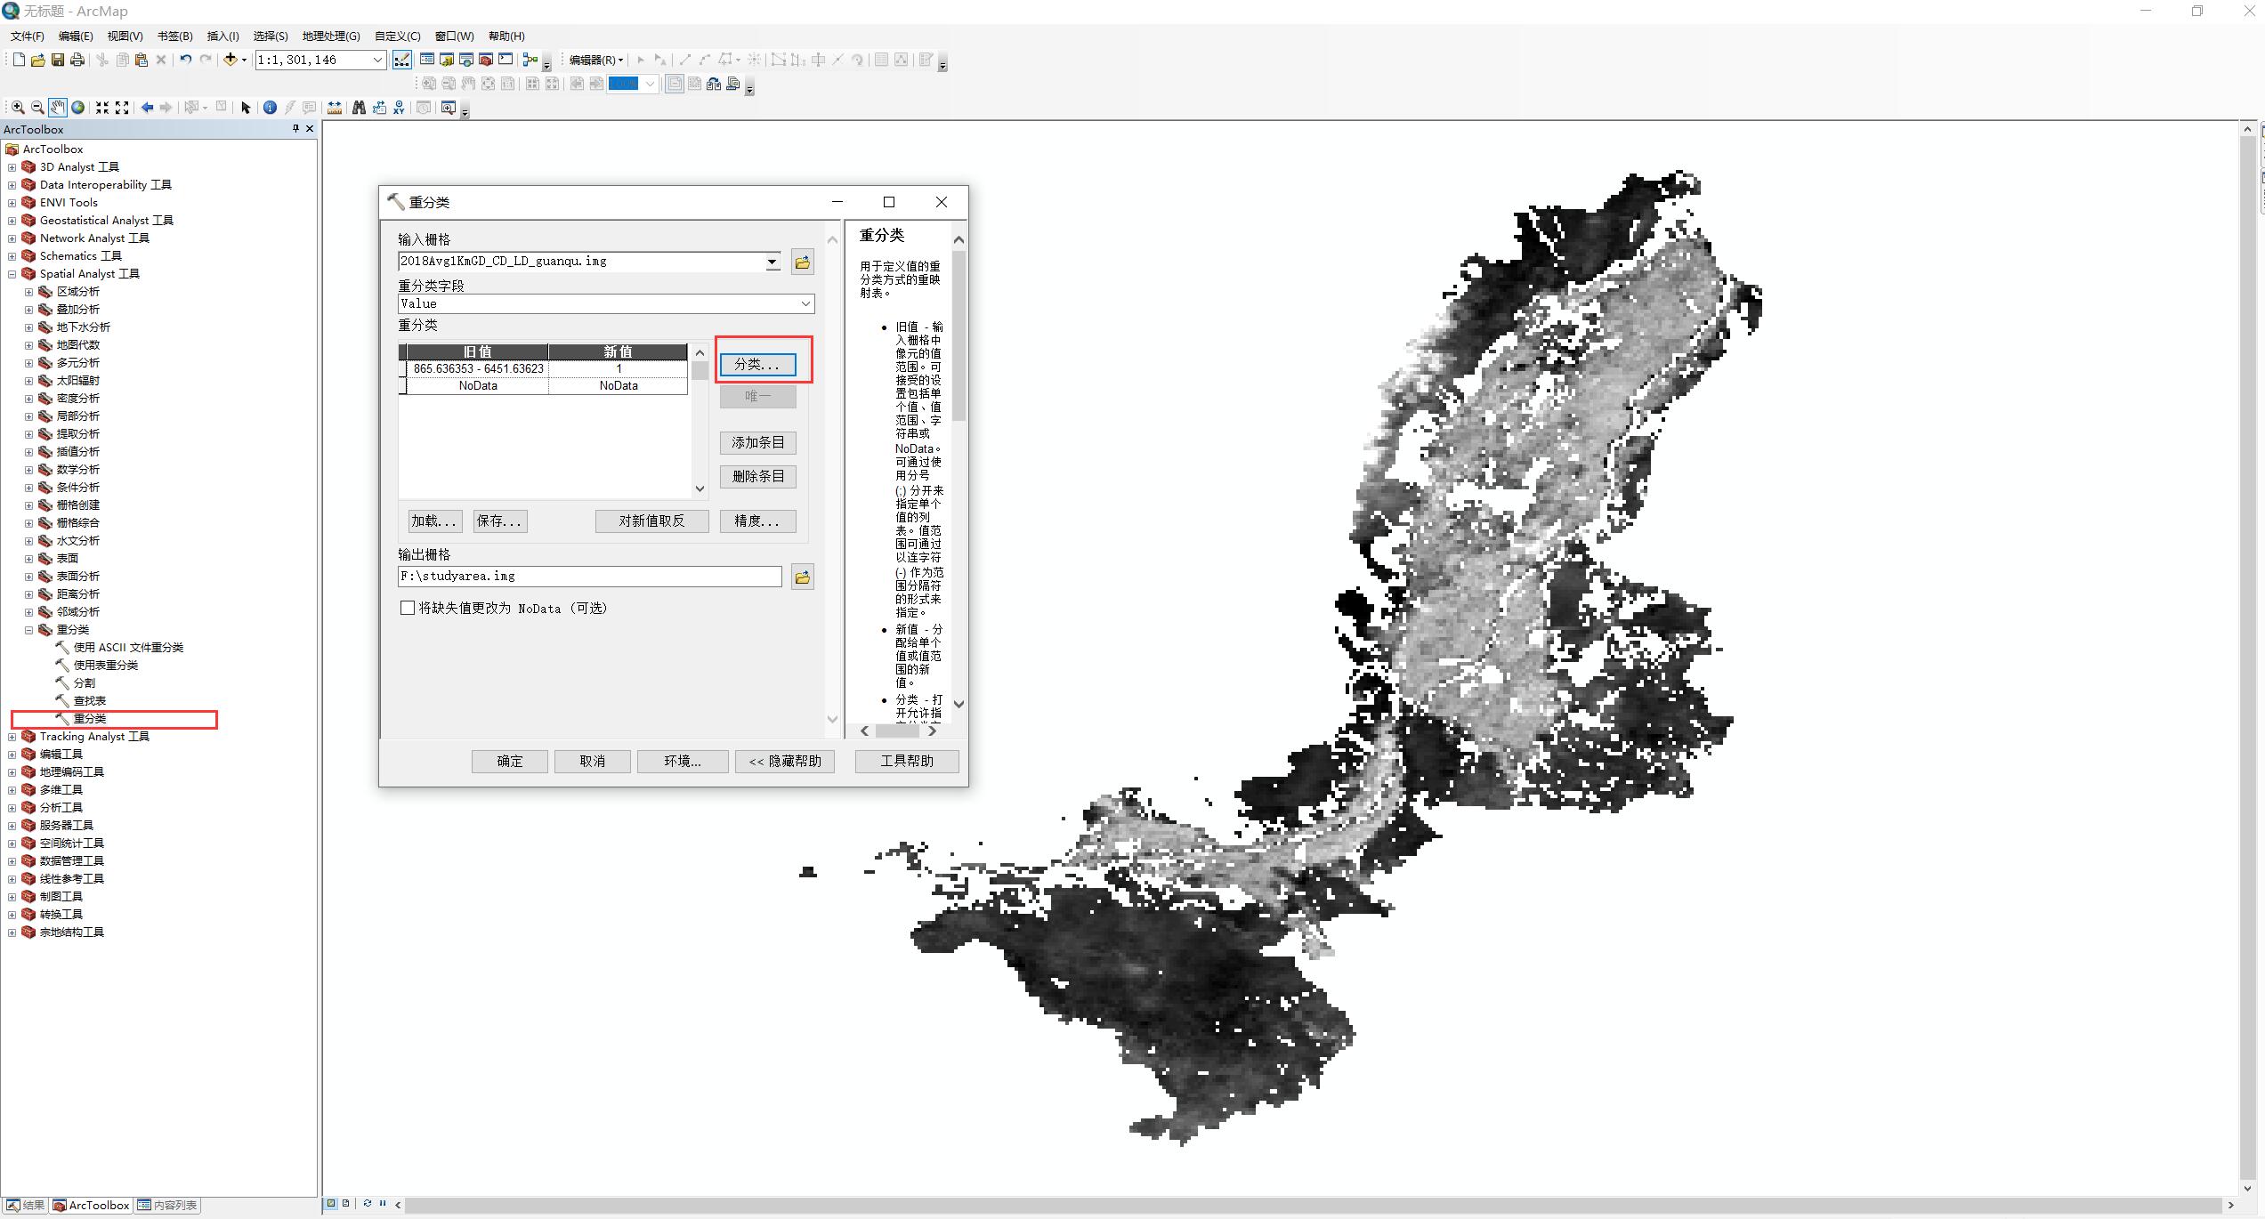This screenshot has width=2265, height=1219.
Task: Select the Identify tool icon
Action: click(270, 108)
